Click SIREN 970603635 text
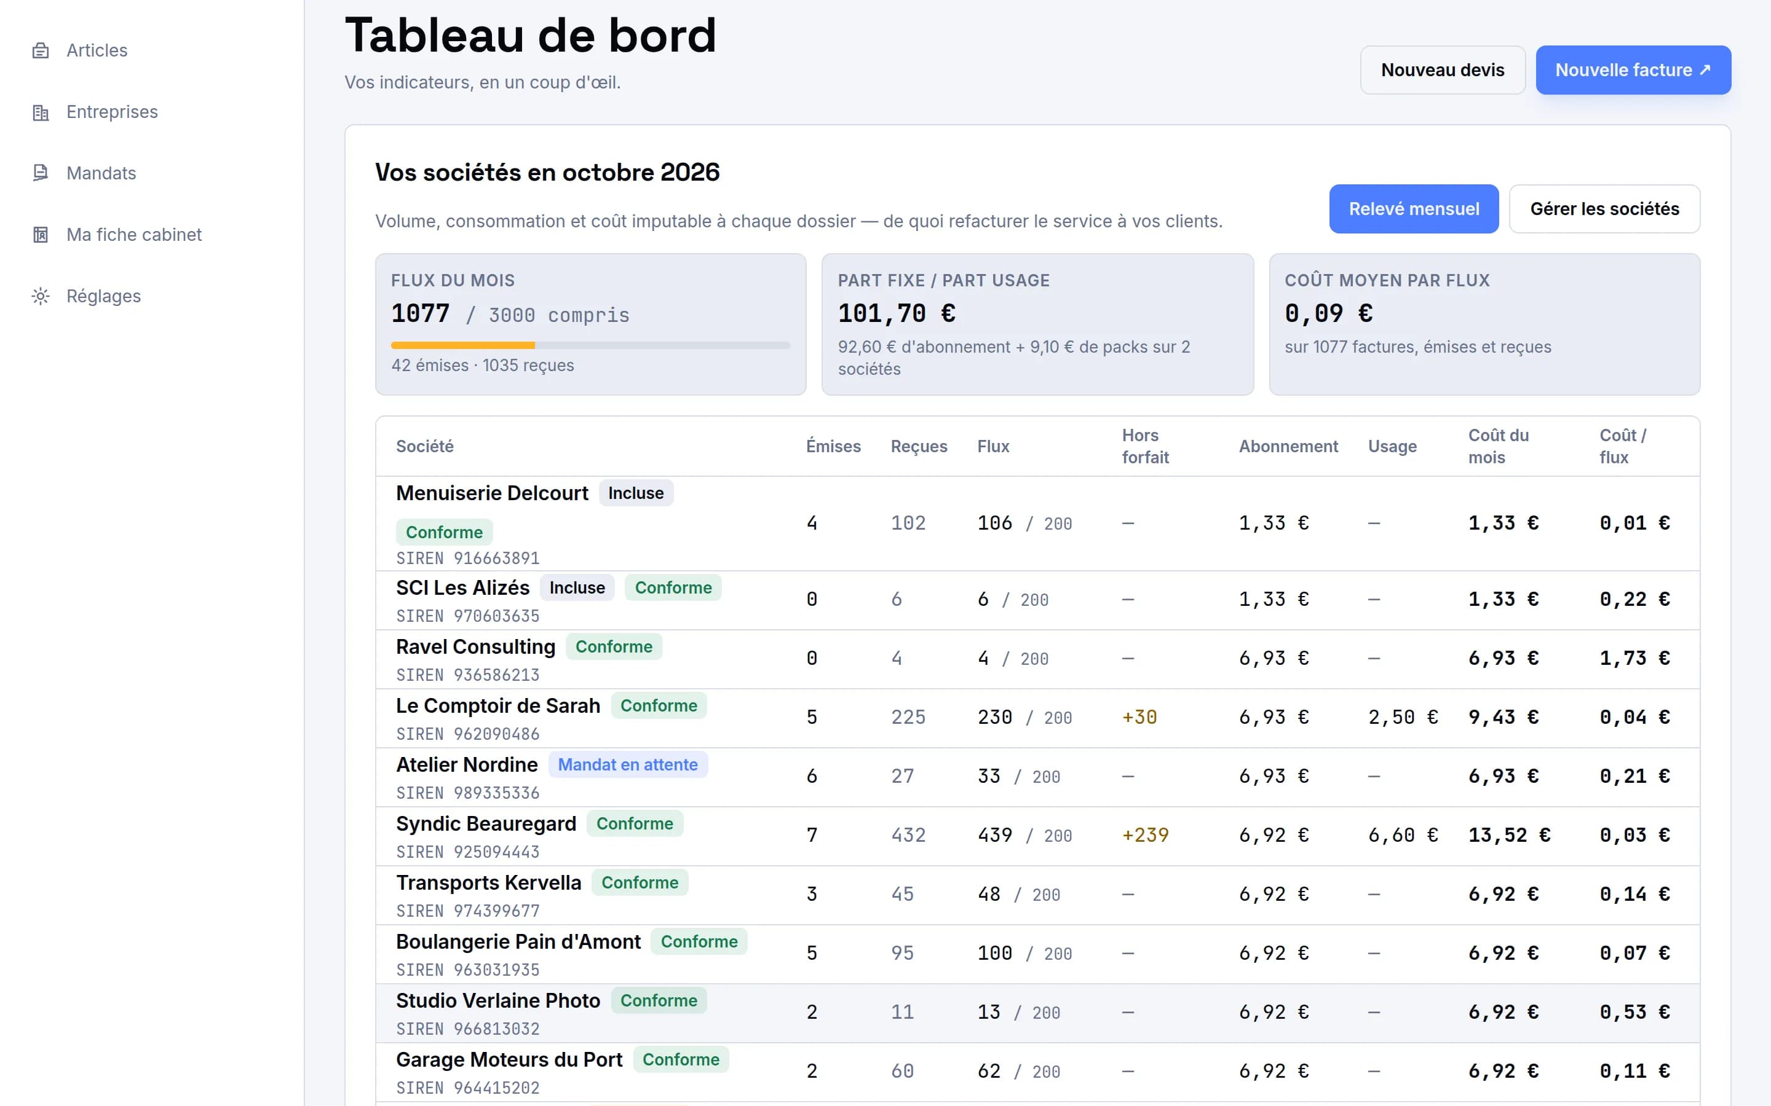This screenshot has width=1771, height=1106. tap(467, 617)
